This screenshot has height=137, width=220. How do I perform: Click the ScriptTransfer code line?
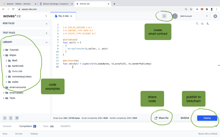tap(88, 49)
